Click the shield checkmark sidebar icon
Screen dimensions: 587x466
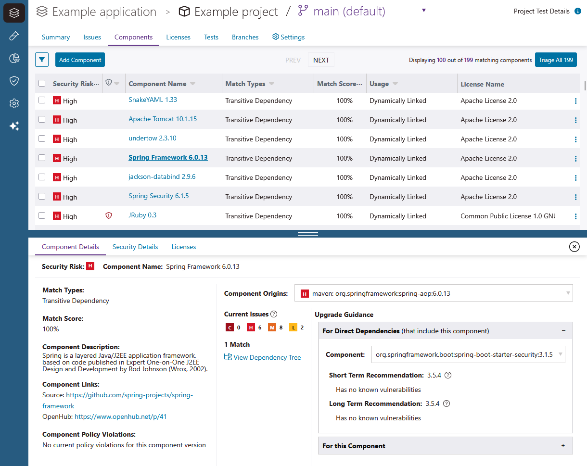point(14,81)
